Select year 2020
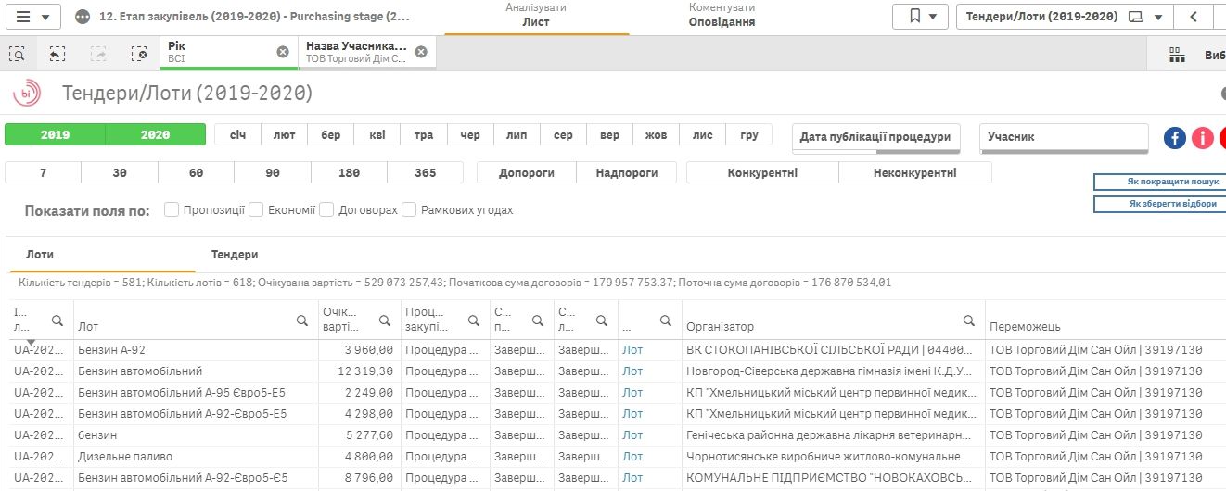Screen dimensions: 1226x491 (155, 135)
